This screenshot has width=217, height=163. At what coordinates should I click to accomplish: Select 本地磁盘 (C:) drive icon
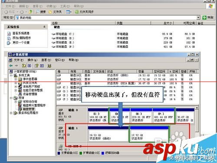pyautogui.click(x=53, y=34)
